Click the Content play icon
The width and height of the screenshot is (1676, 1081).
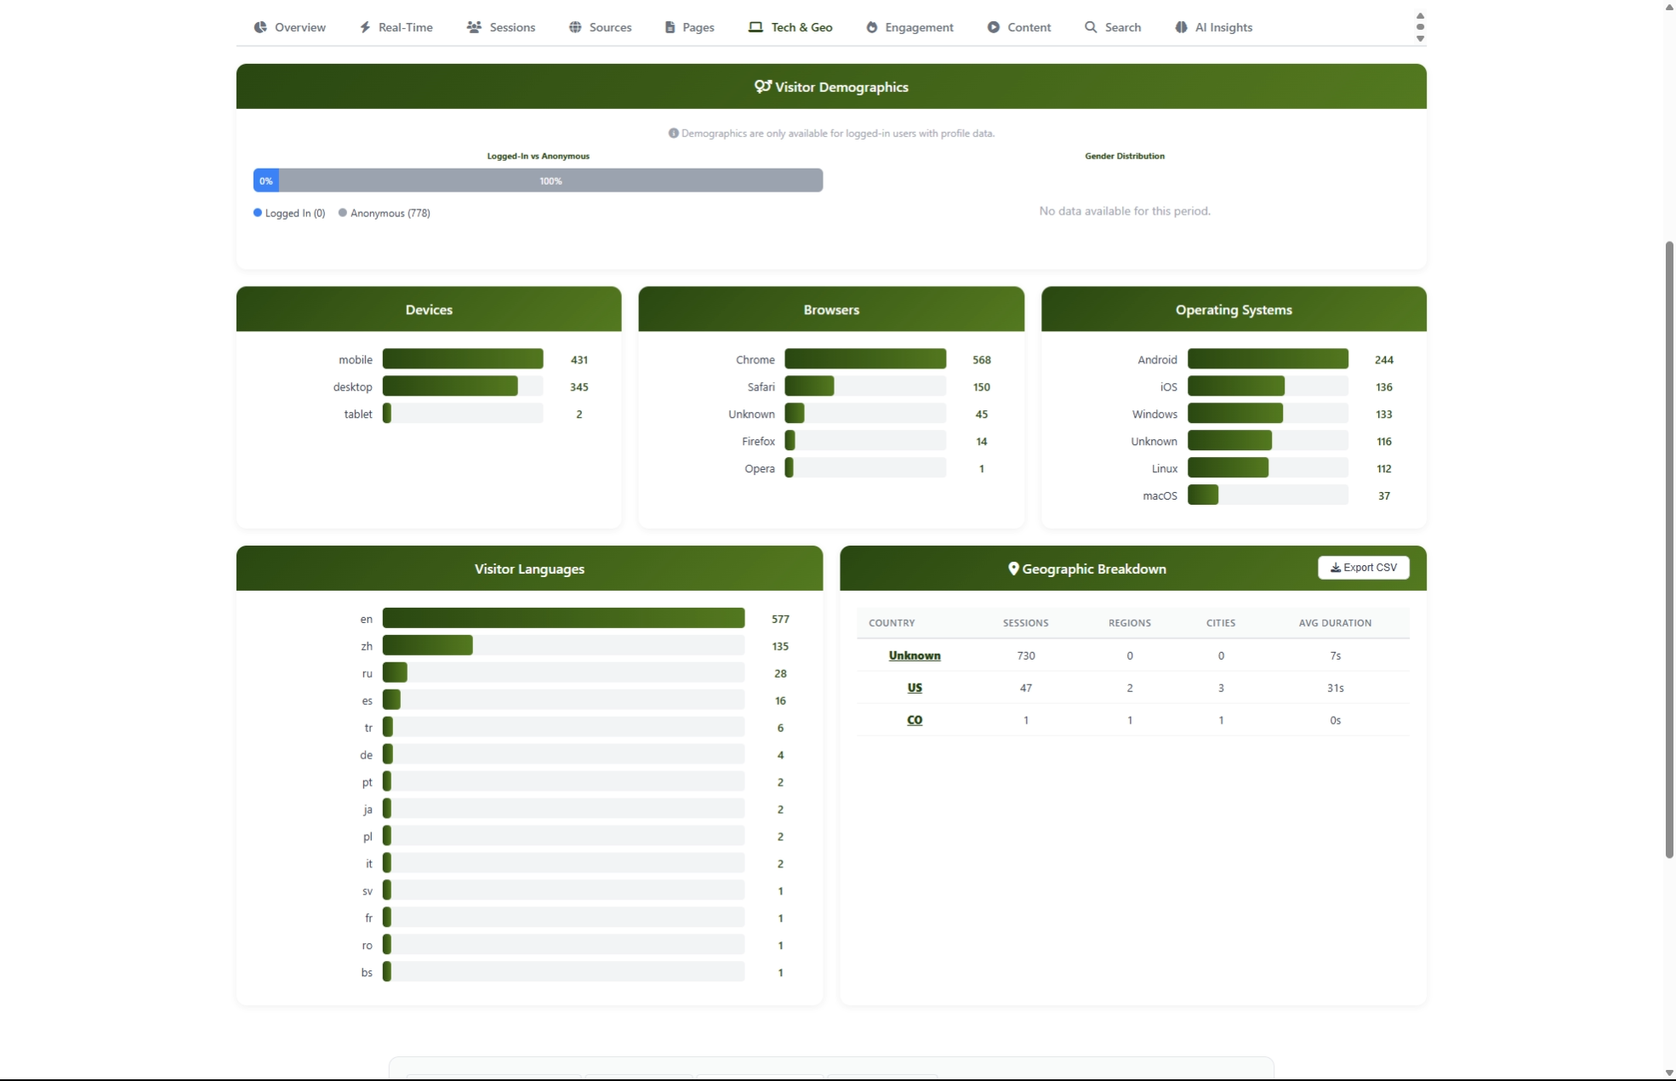pos(992,26)
